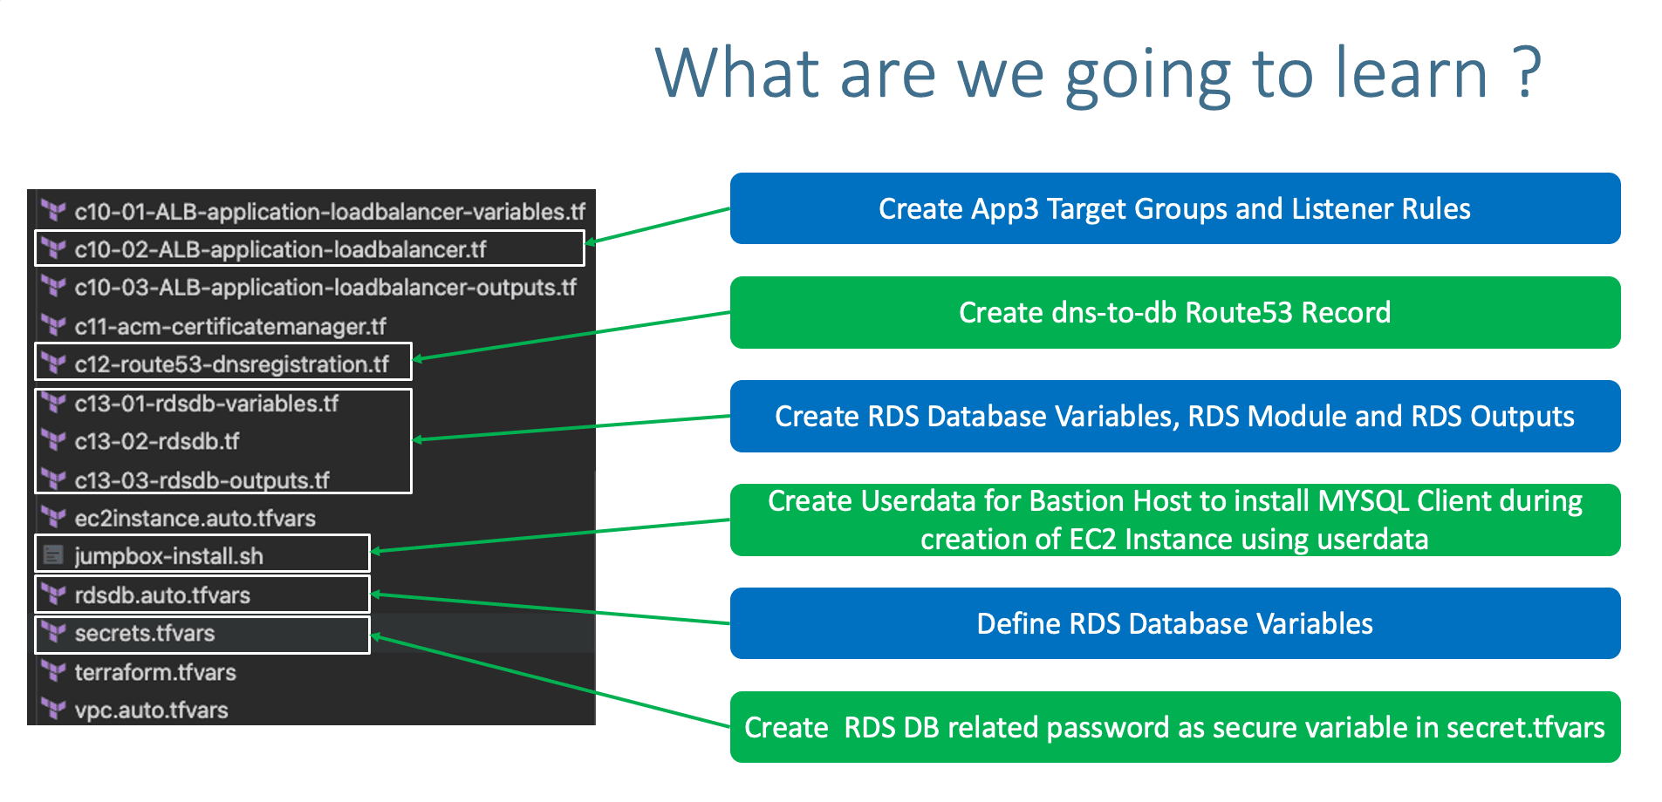1662x802 pixels.
Task: Click Terraform icon beside c10-01-ALB-application-loadbalancer-variables.tf
Action: [x=54, y=211]
